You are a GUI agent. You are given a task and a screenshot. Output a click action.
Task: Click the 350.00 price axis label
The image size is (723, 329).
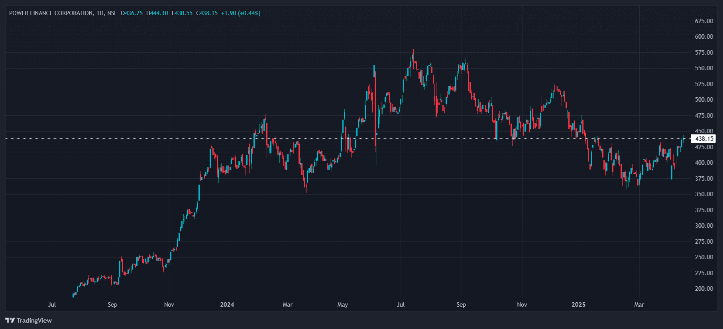704,194
